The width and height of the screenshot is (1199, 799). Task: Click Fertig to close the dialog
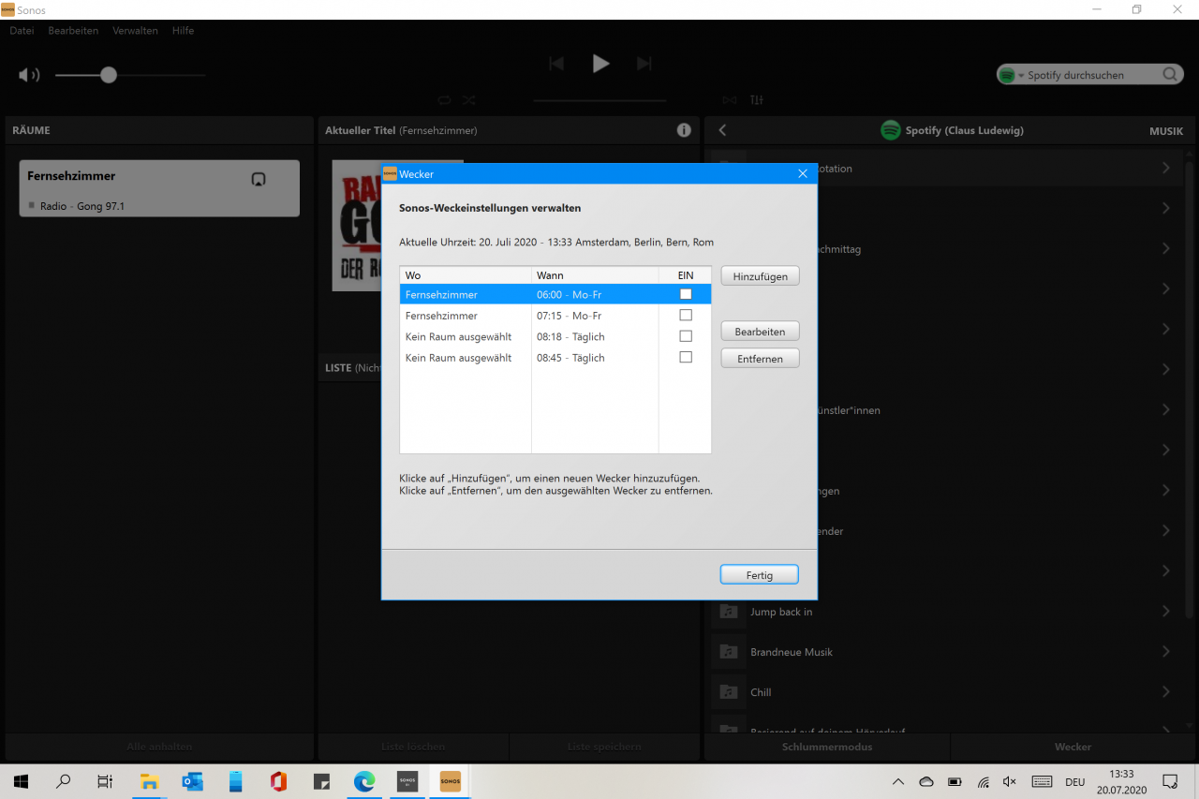(760, 575)
